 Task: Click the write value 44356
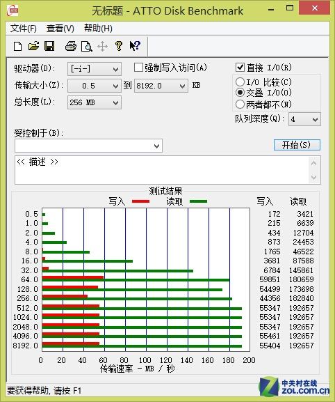(x=270, y=298)
